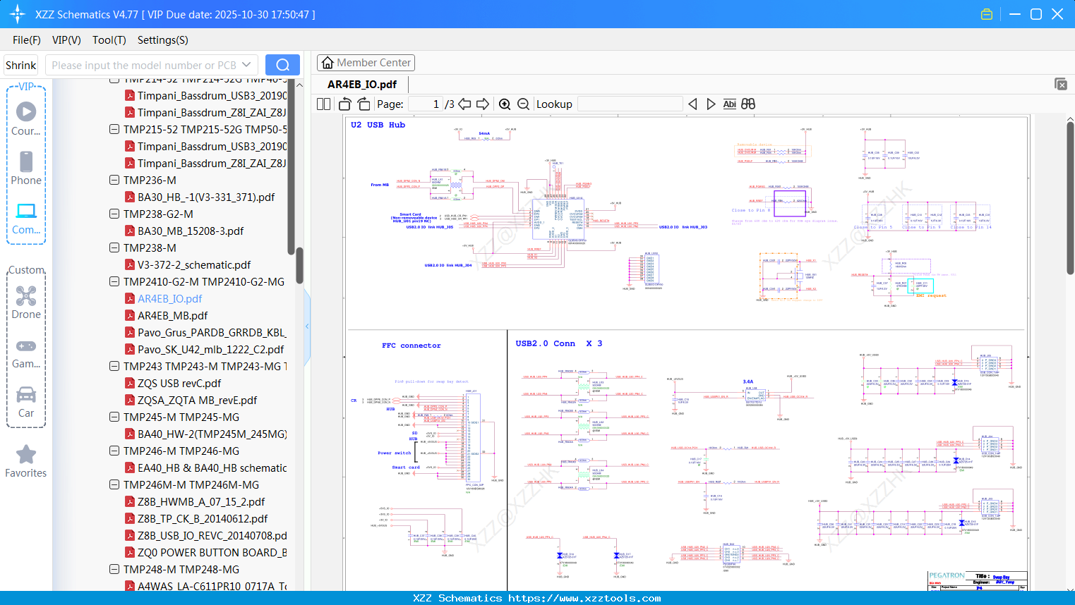Click the Member Center button

[x=366, y=63]
